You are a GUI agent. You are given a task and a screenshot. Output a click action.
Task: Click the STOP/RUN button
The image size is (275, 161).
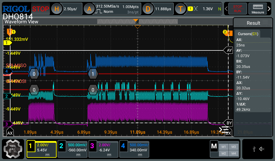tap(237, 9)
